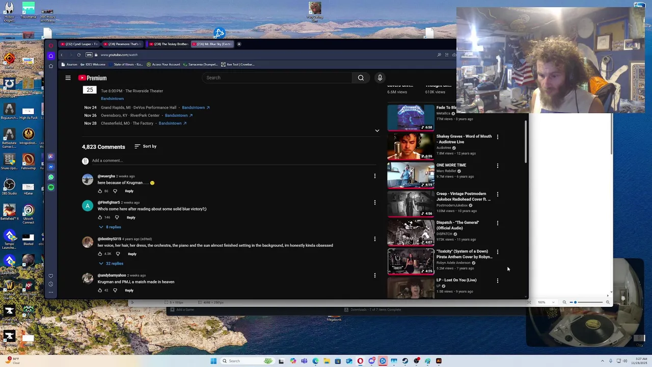Screen dimensions: 652x367
Task: Open the Axe Tool Crowbar bookmark
Action: [237, 65]
